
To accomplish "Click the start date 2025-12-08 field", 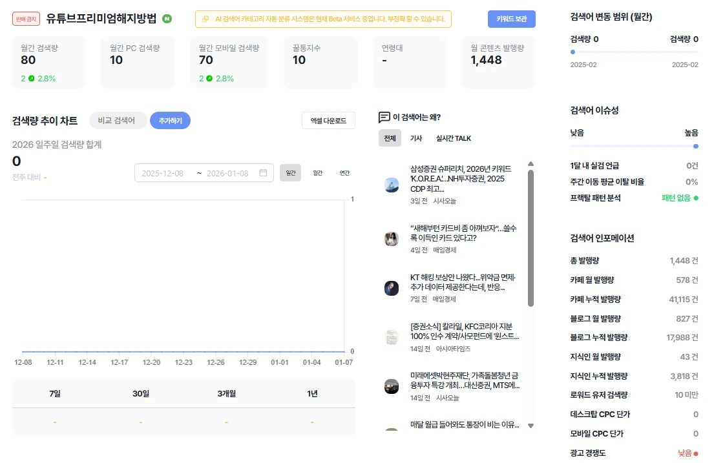I will point(163,173).
